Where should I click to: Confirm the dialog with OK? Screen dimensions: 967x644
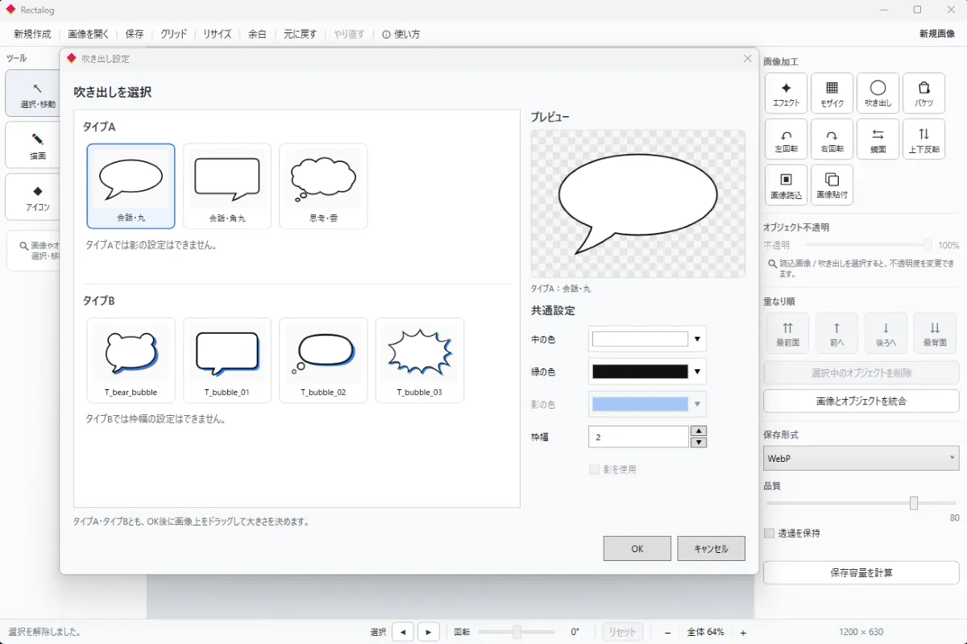click(x=637, y=548)
